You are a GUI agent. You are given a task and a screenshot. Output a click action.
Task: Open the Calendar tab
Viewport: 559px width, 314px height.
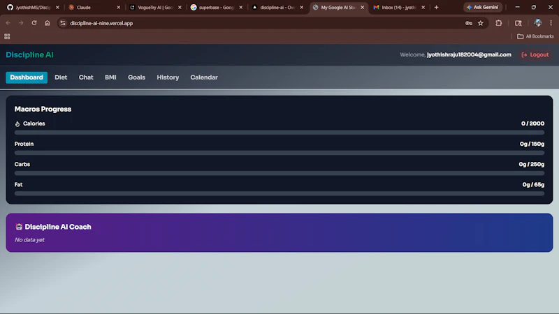click(x=204, y=77)
